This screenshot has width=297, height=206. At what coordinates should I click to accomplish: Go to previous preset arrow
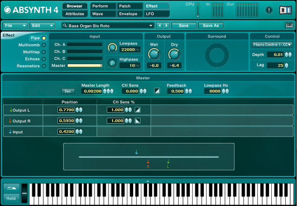point(159,25)
